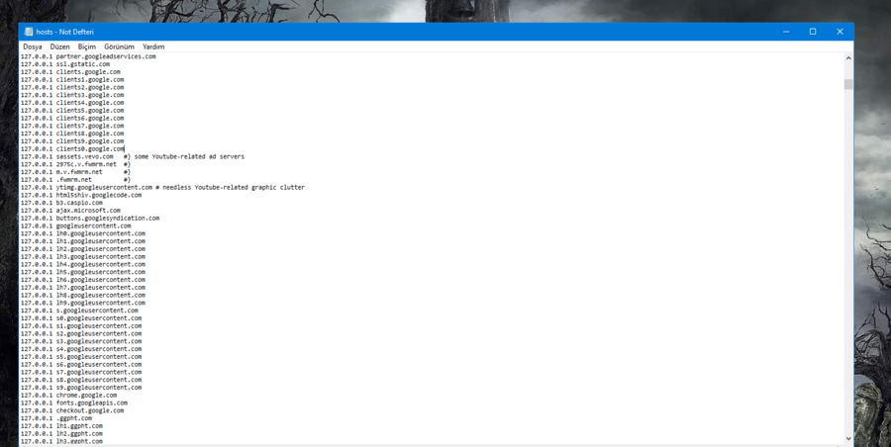The image size is (891, 447).
Task: Click the line clients5.google.com
Action: (72, 110)
